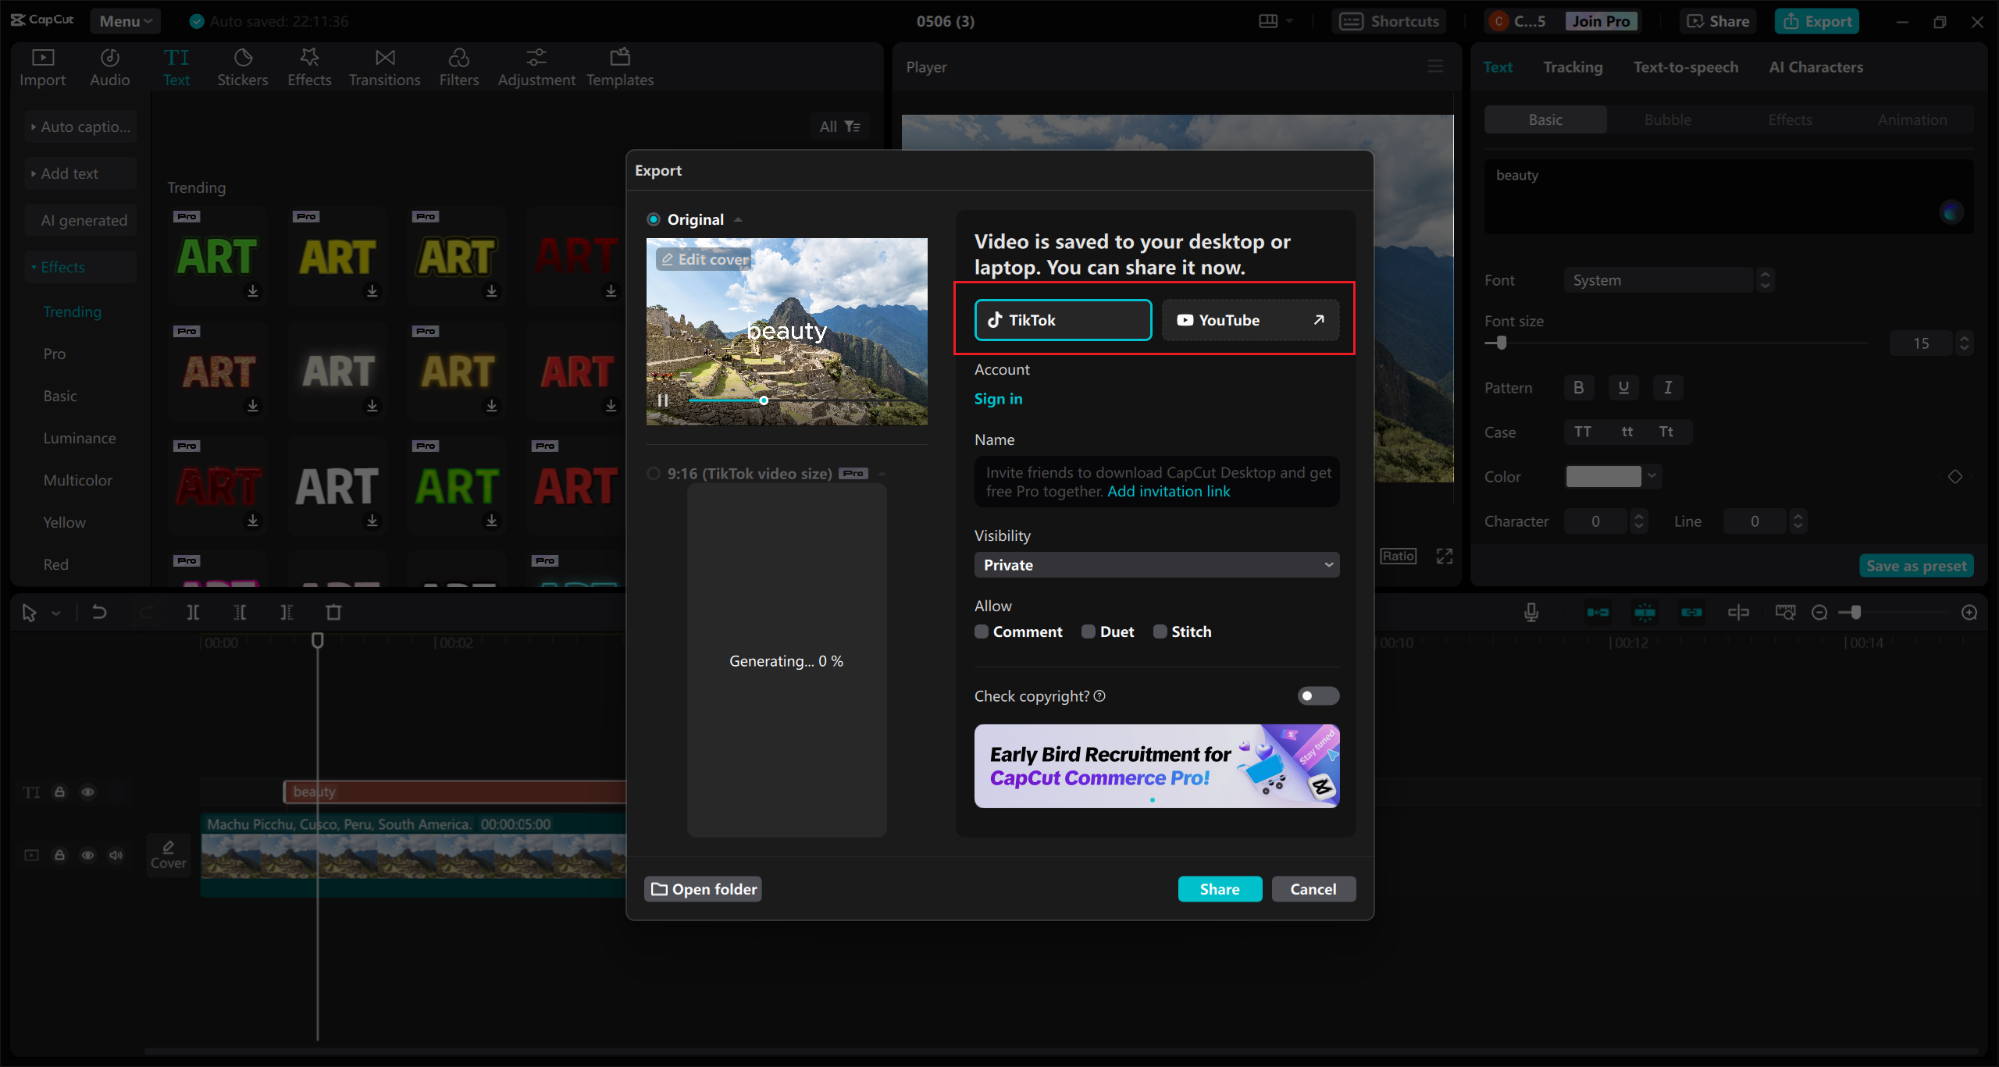This screenshot has width=1999, height=1067.
Task: Enable the Comment checkbox
Action: [x=982, y=631]
